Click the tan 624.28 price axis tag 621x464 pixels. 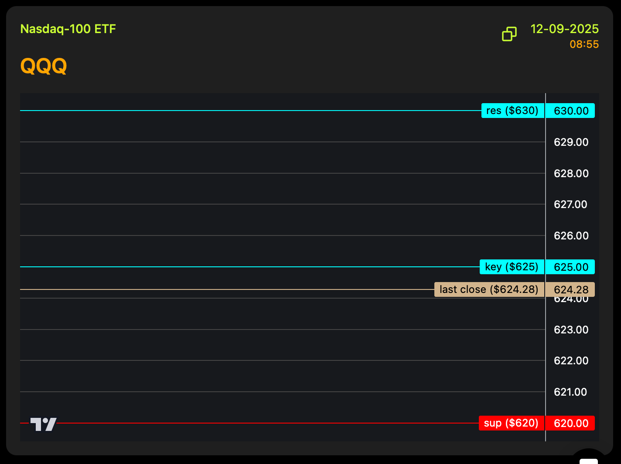click(571, 289)
